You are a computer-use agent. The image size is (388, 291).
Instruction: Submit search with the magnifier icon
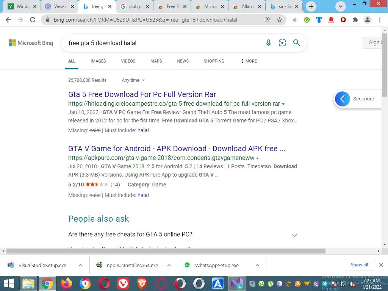(296, 43)
